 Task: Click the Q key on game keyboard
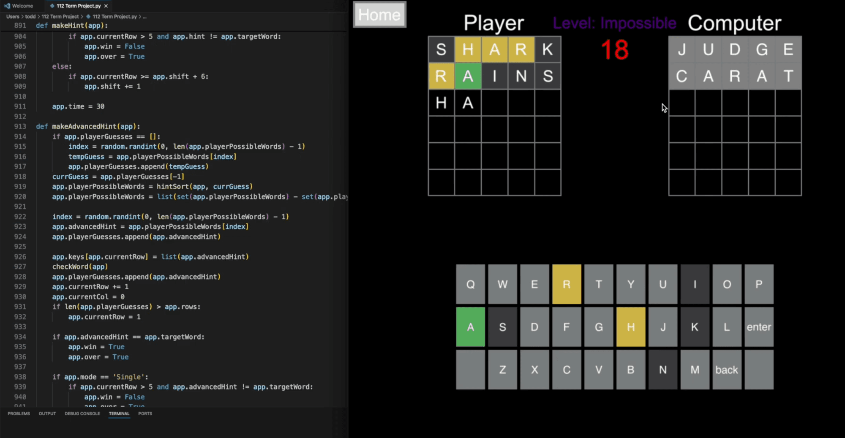(470, 284)
